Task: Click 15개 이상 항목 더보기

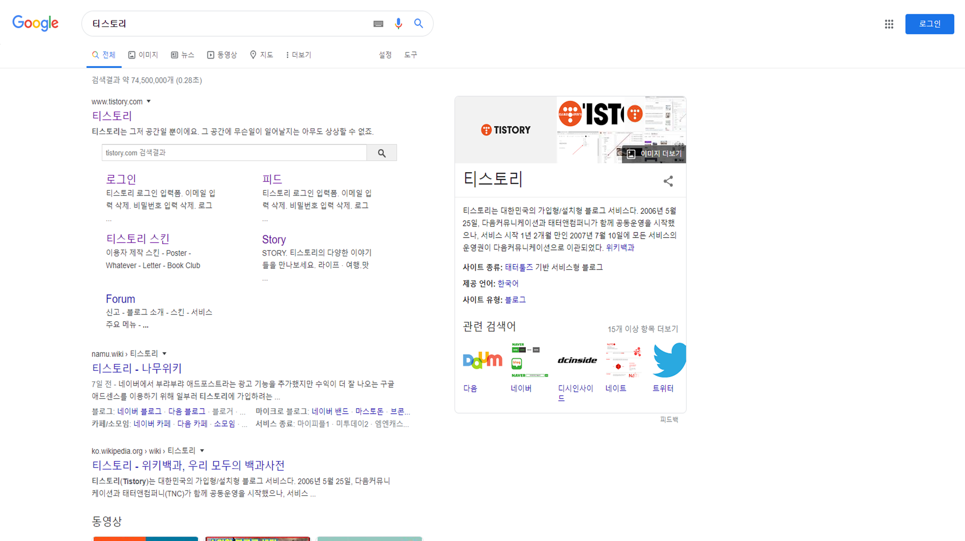Action: [x=643, y=329]
